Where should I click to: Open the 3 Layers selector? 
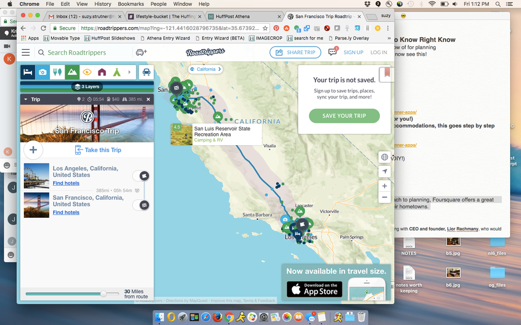[x=87, y=87]
